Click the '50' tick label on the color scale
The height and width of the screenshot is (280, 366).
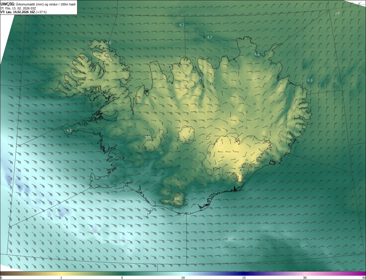tap(364, 278)
